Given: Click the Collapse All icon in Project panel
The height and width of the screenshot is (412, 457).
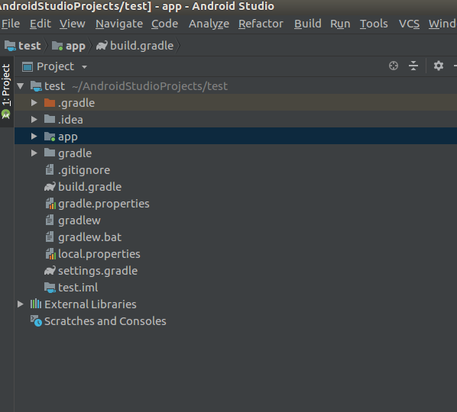Looking at the screenshot, I should 413,66.
